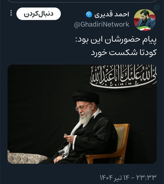Click the floral cushion in the photo
Viewport: 164px width, 184px height.
[x=27, y=158]
